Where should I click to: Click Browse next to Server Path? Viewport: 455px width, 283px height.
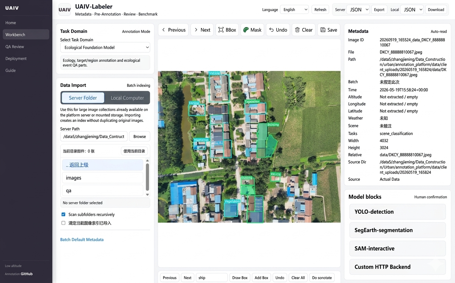[139, 136]
